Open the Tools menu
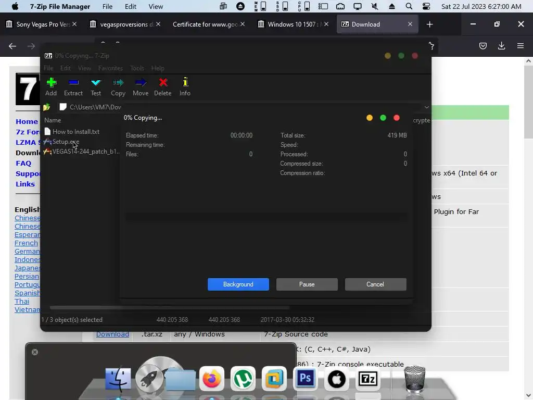Screen dimensions: 533x400 click(137, 68)
